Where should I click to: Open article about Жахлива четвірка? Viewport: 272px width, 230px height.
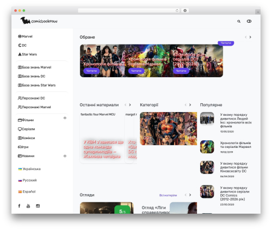click(x=103, y=149)
